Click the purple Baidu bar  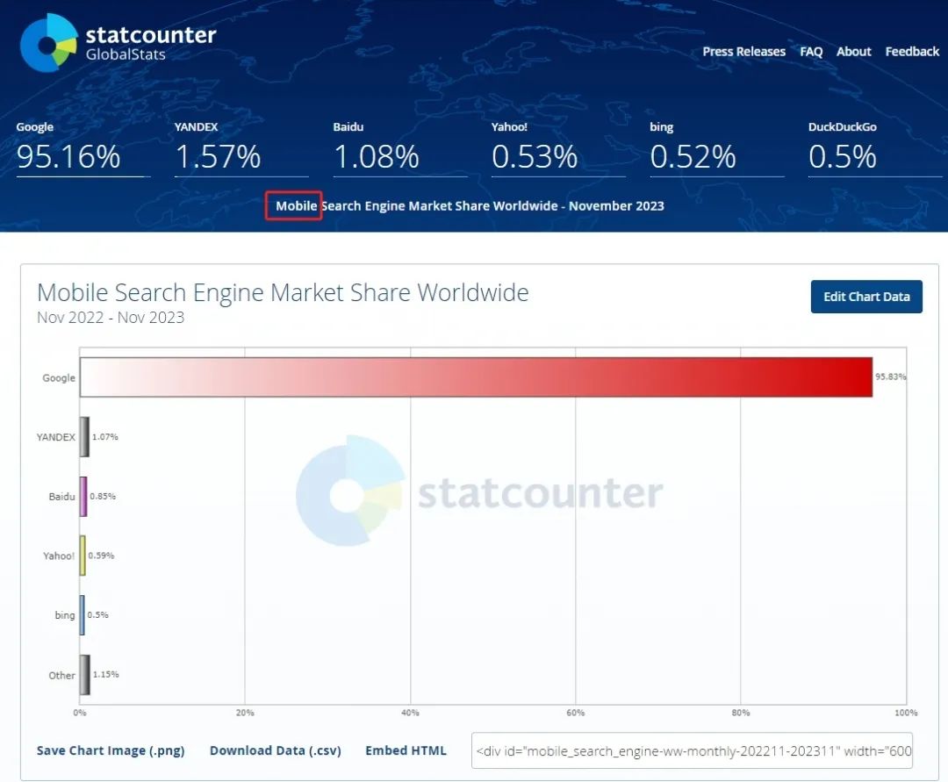[83, 497]
